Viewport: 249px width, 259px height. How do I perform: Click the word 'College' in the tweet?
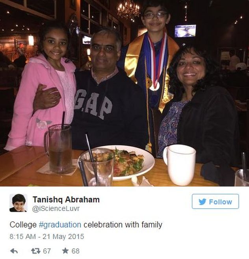point(23,225)
